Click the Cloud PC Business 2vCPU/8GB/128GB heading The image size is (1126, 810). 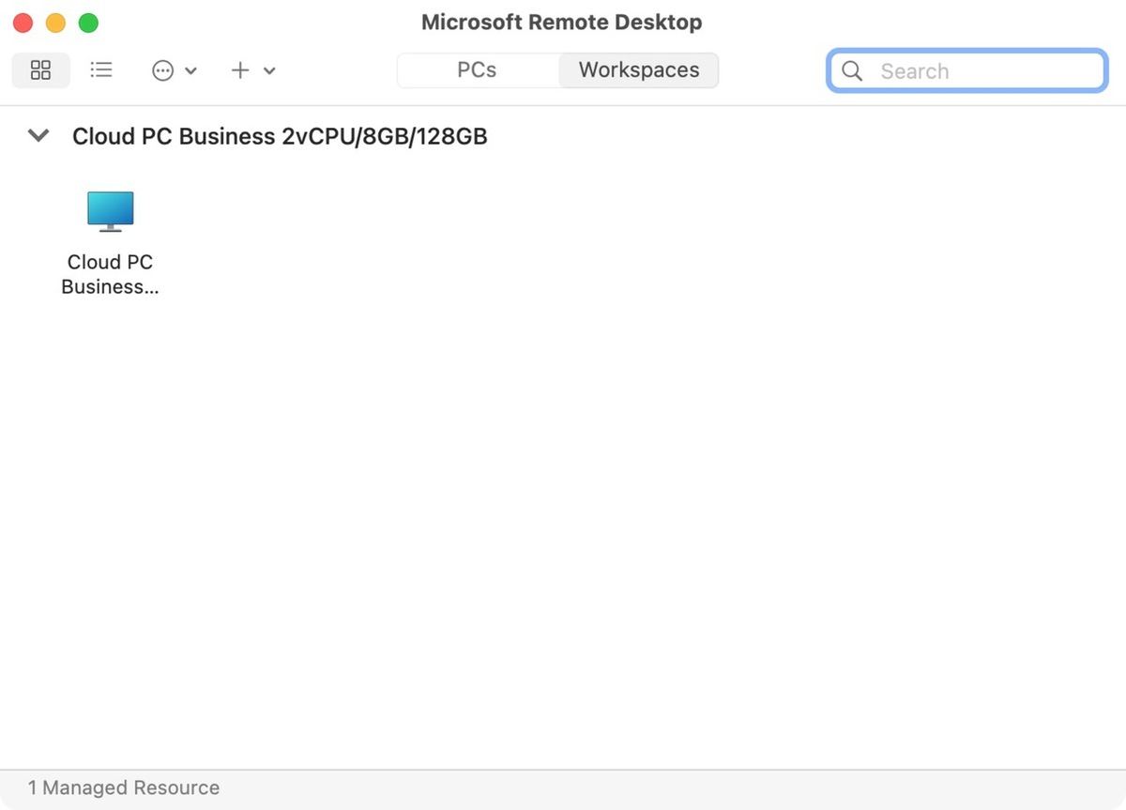coord(280,136)
